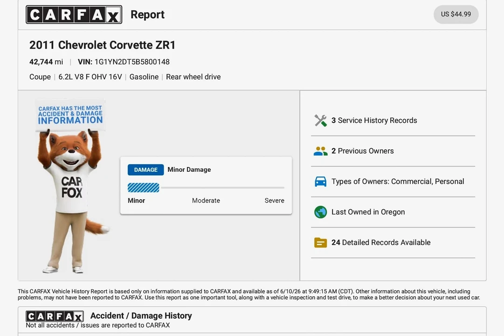Image resolution: width=504 pixels, height=336 pixels.
Task: Click the blue DAMAGE badge
Action: (x=145, y=169)
